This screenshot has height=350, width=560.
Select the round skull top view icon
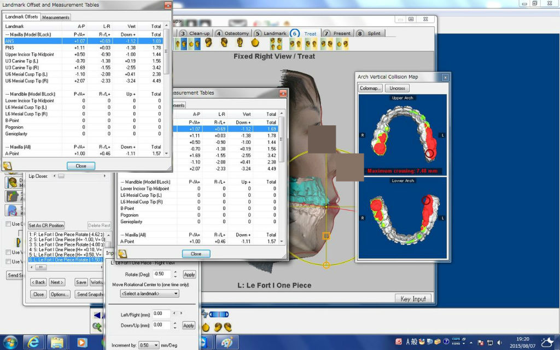(x=255, y=43)
